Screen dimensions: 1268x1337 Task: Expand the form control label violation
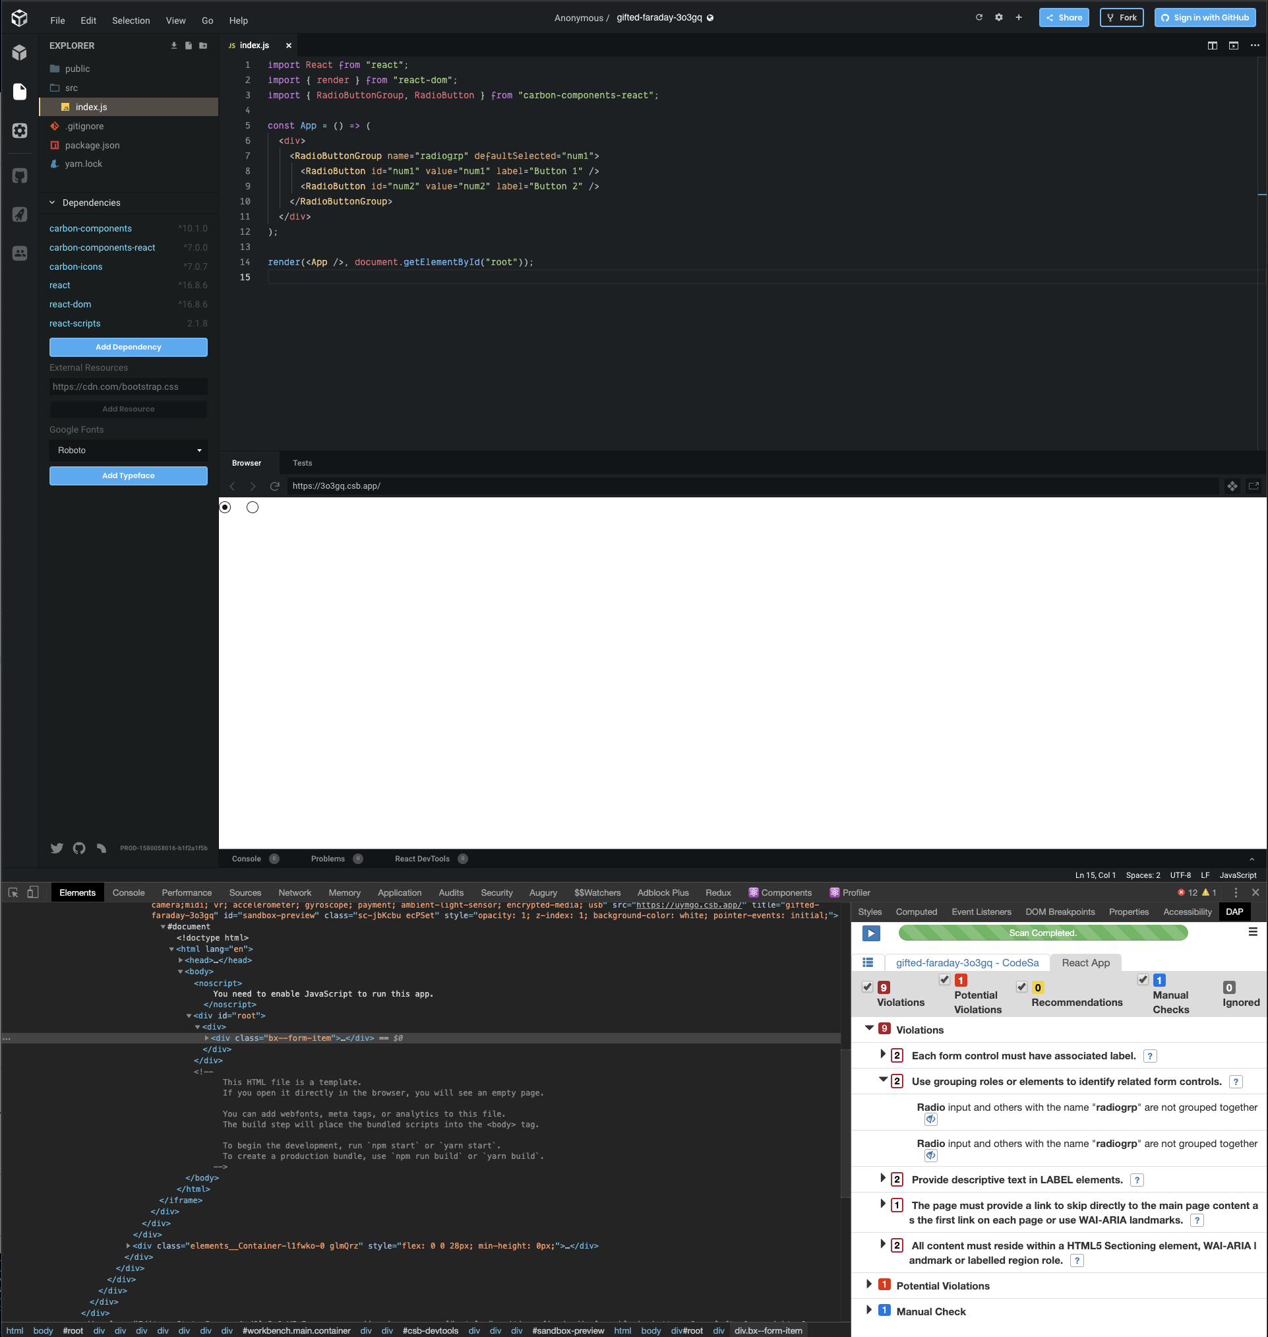tap(883, 1054)
